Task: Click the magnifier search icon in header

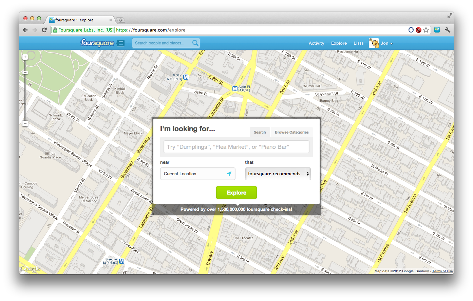Action: point(195,43)
